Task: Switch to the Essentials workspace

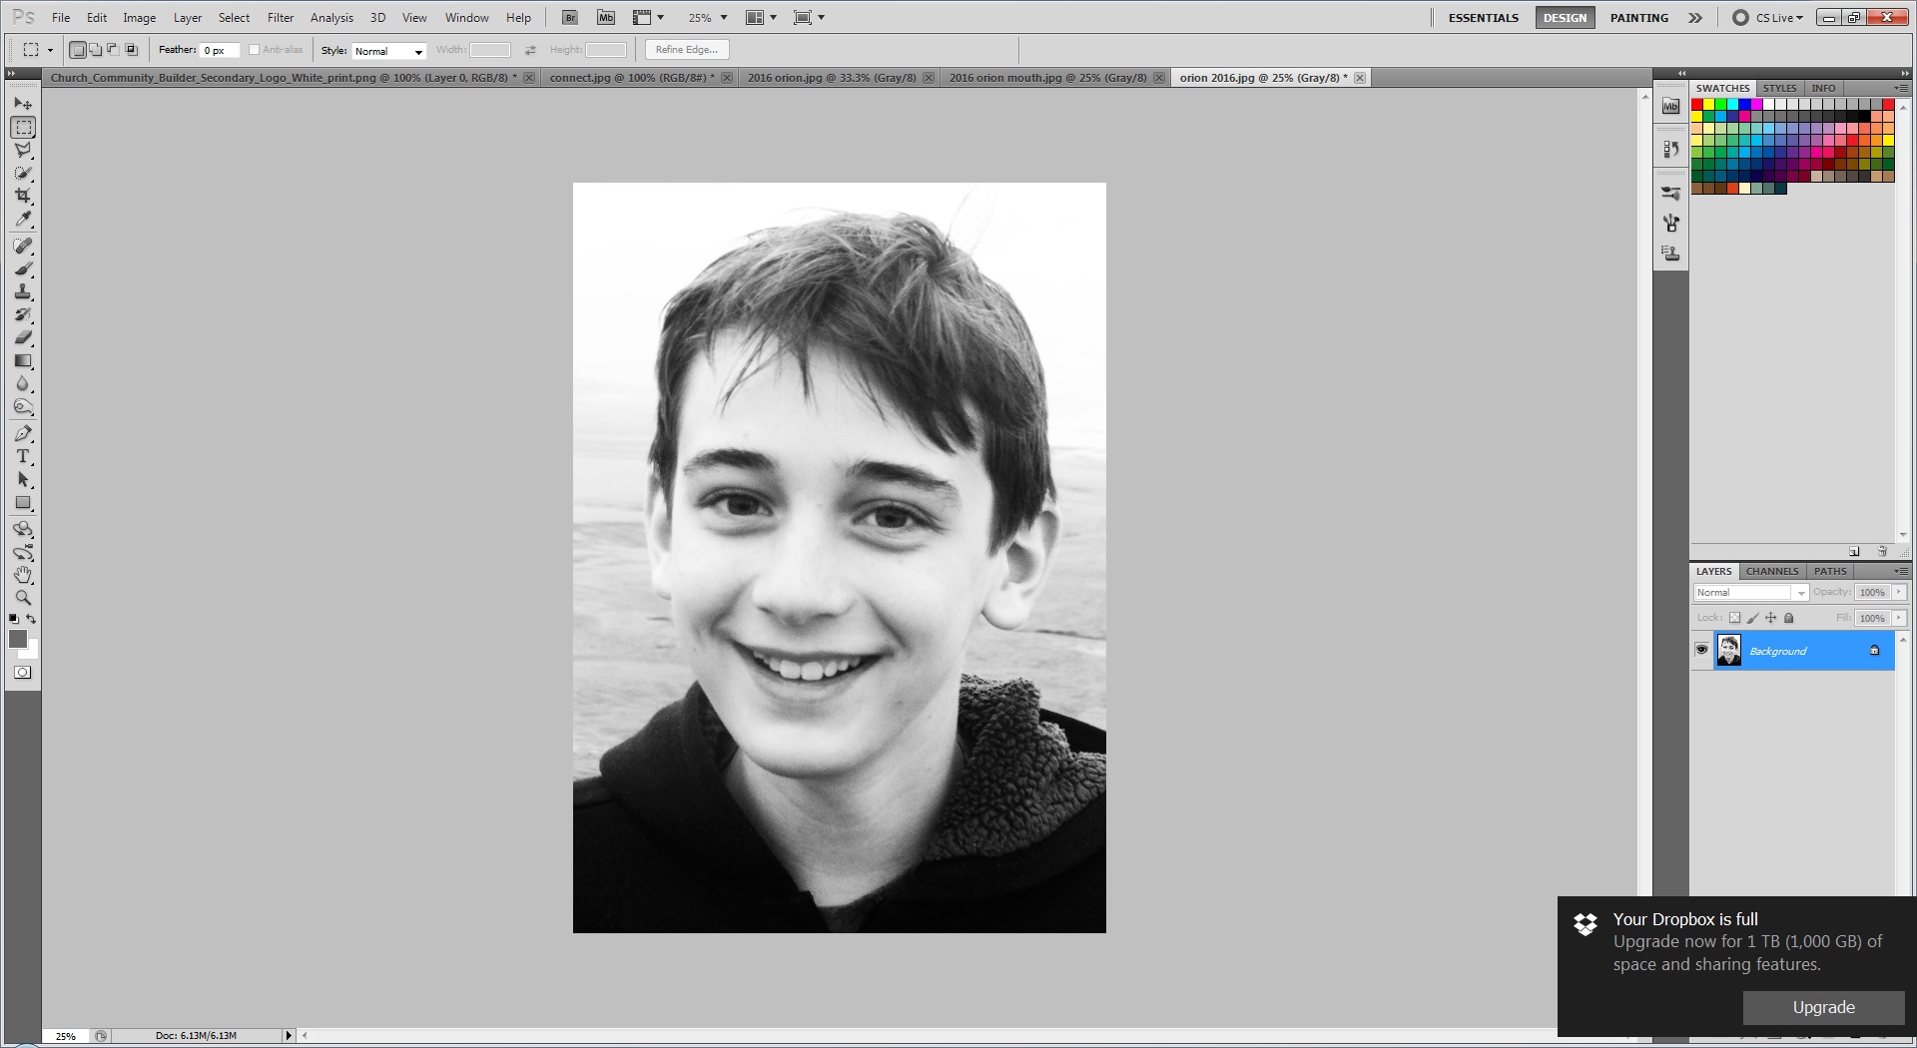Action: [1483, 18]
